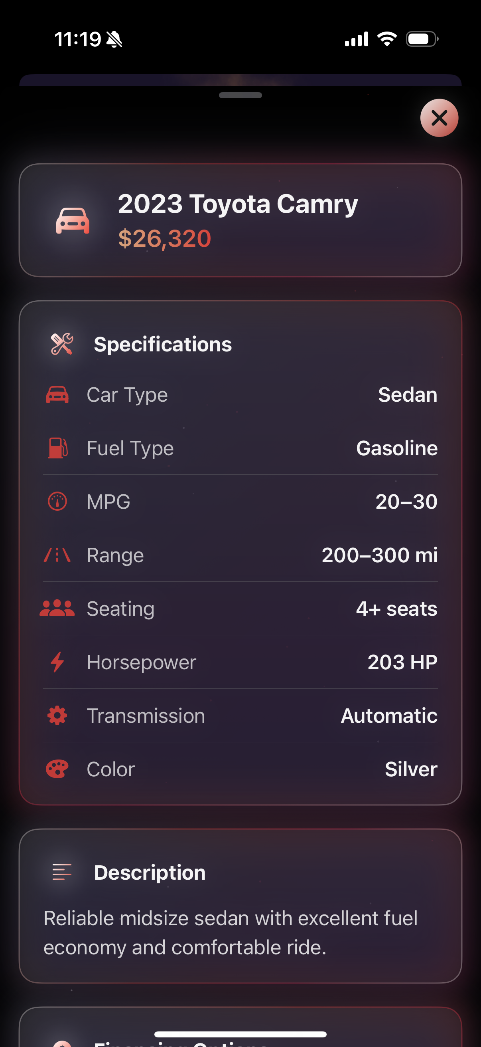Select the $26,320 price text
Image resolution: width=481 pixels, height=1047 pixels.
(x=164, y=238)
